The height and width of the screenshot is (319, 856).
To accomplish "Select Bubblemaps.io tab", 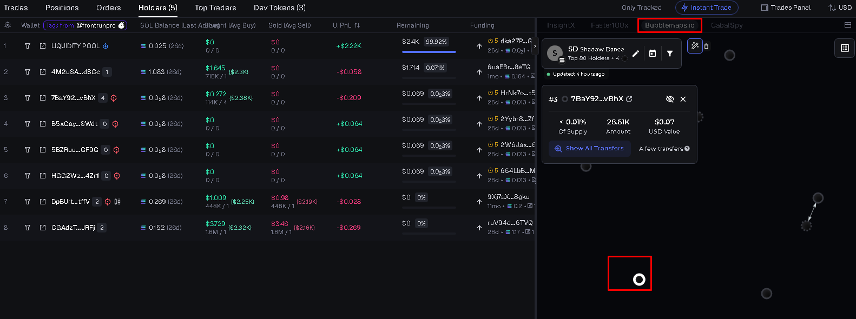I will point(670,25).
